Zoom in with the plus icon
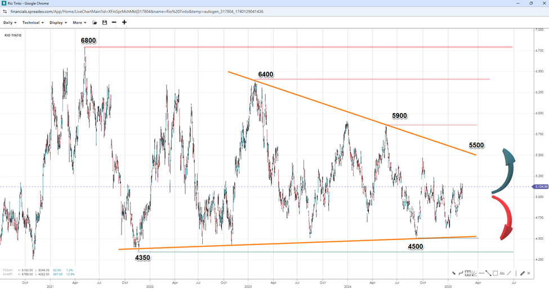The image size is (549, 293). pyautogui.click(x=124, y=22)
